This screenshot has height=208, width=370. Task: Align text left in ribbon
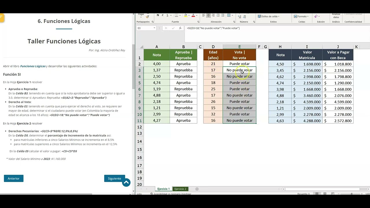click(203, 15)
